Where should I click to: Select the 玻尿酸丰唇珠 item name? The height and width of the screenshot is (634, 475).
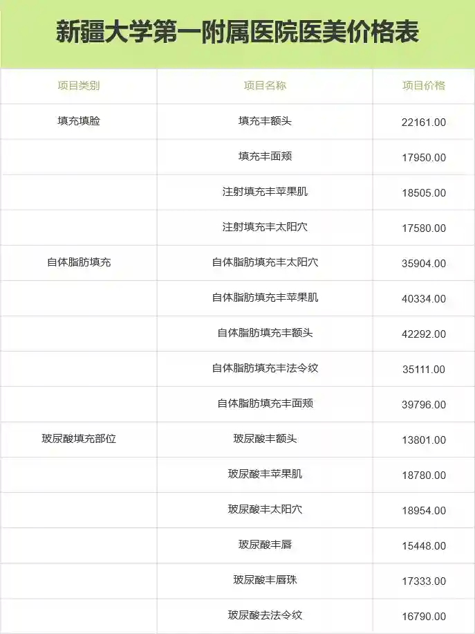(x=265, y=580)
